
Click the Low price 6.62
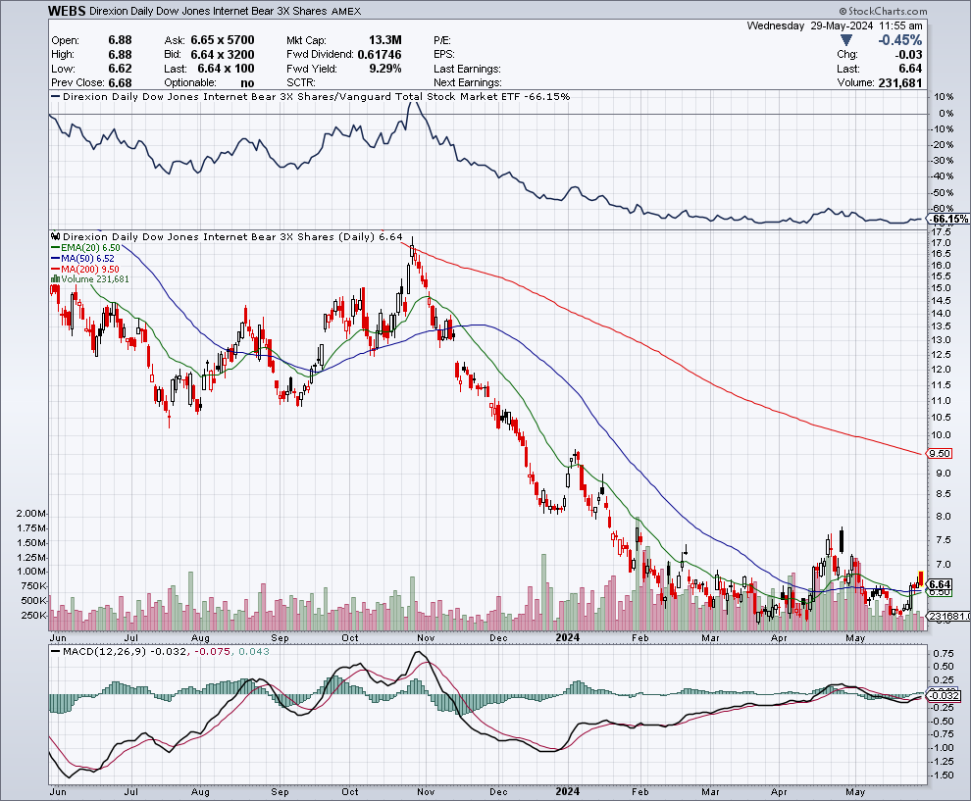pos(120,69)
